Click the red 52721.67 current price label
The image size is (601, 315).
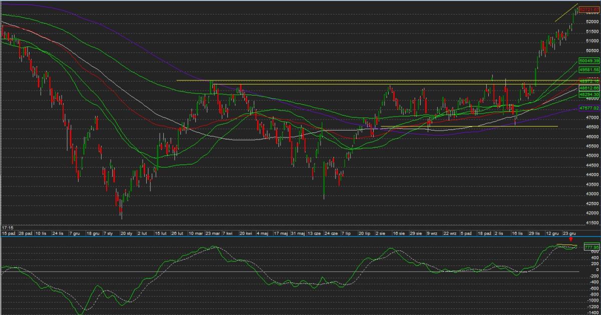pyautogui.click(x=589, y=9)
